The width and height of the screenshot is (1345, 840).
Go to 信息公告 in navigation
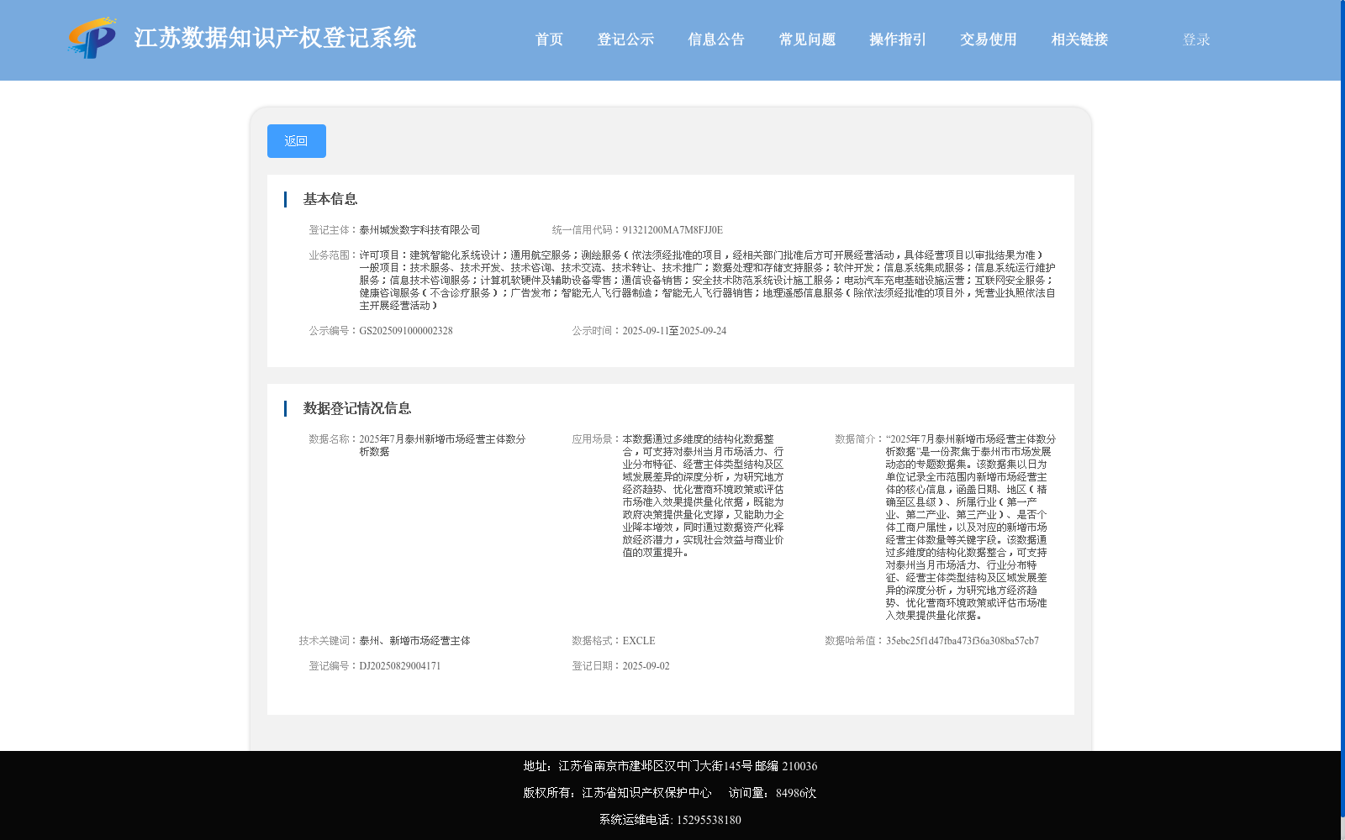click(716, 39)
